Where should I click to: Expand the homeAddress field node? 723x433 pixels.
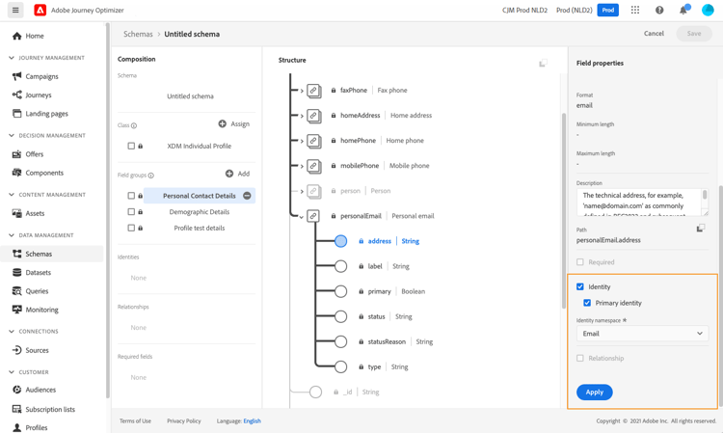302,116
